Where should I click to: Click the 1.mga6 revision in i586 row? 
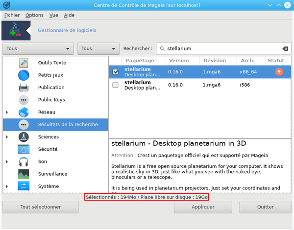(212, 85)
